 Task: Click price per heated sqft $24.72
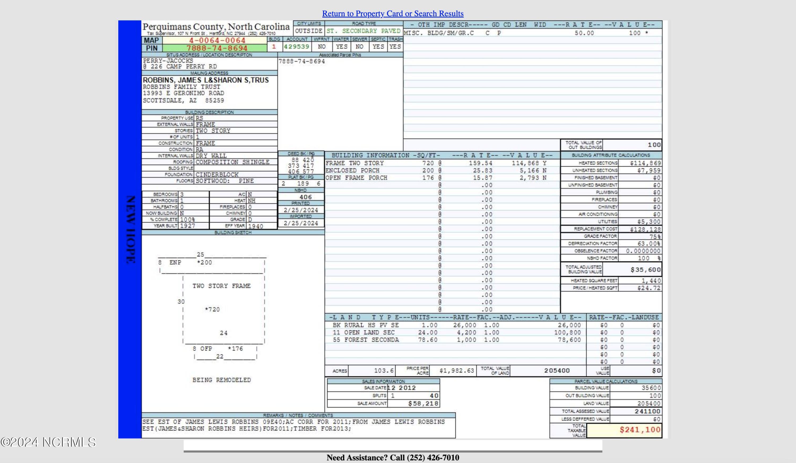pyautogui.click(x=649, y=288)
